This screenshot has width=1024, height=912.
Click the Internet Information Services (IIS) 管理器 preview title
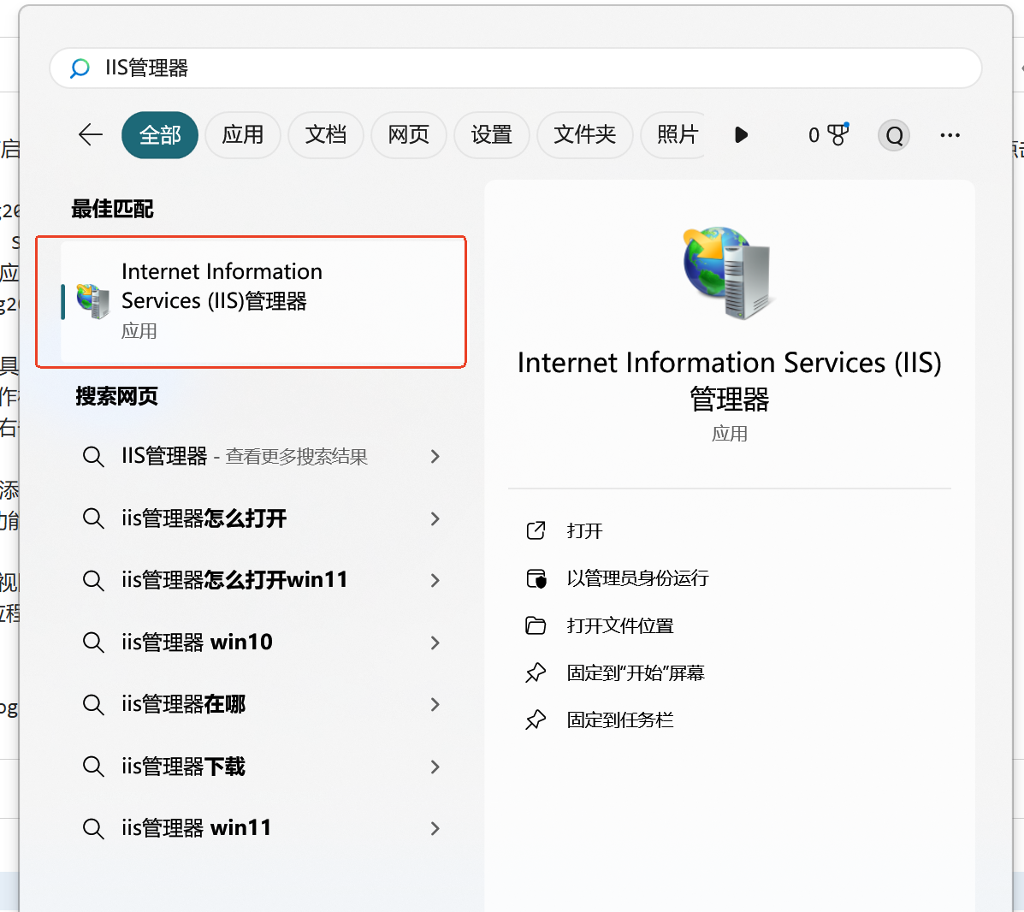[x=730, y=381]
